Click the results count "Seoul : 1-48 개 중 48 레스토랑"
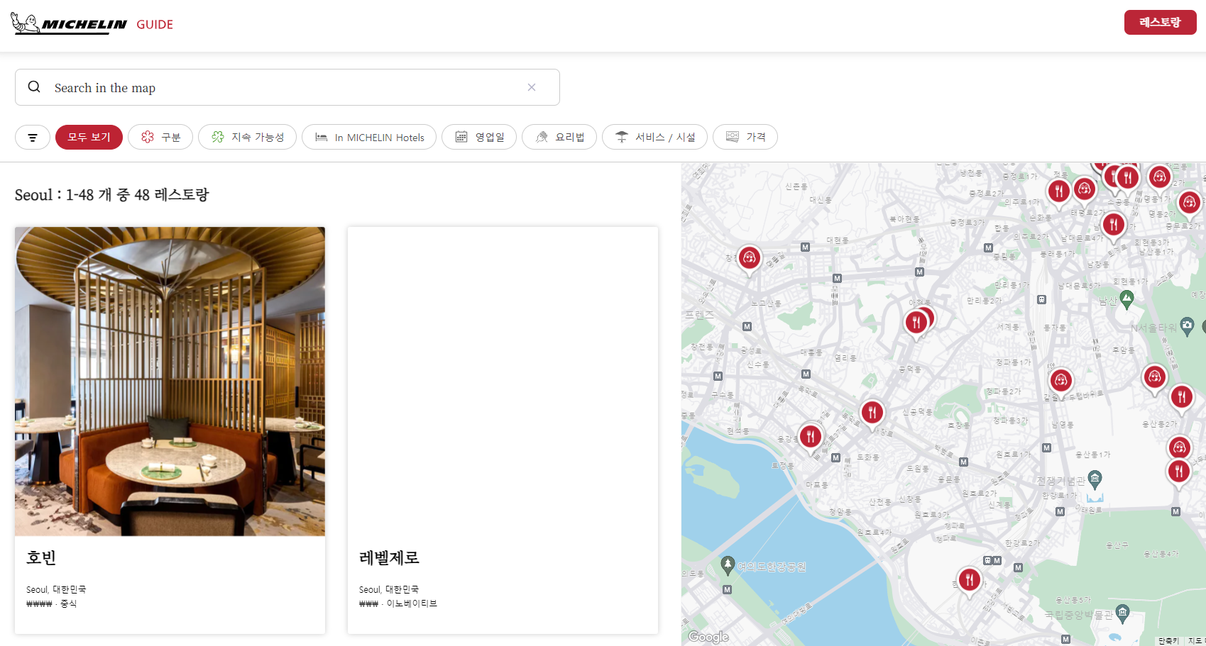The image size is (1206, 646). click(112, 195)
